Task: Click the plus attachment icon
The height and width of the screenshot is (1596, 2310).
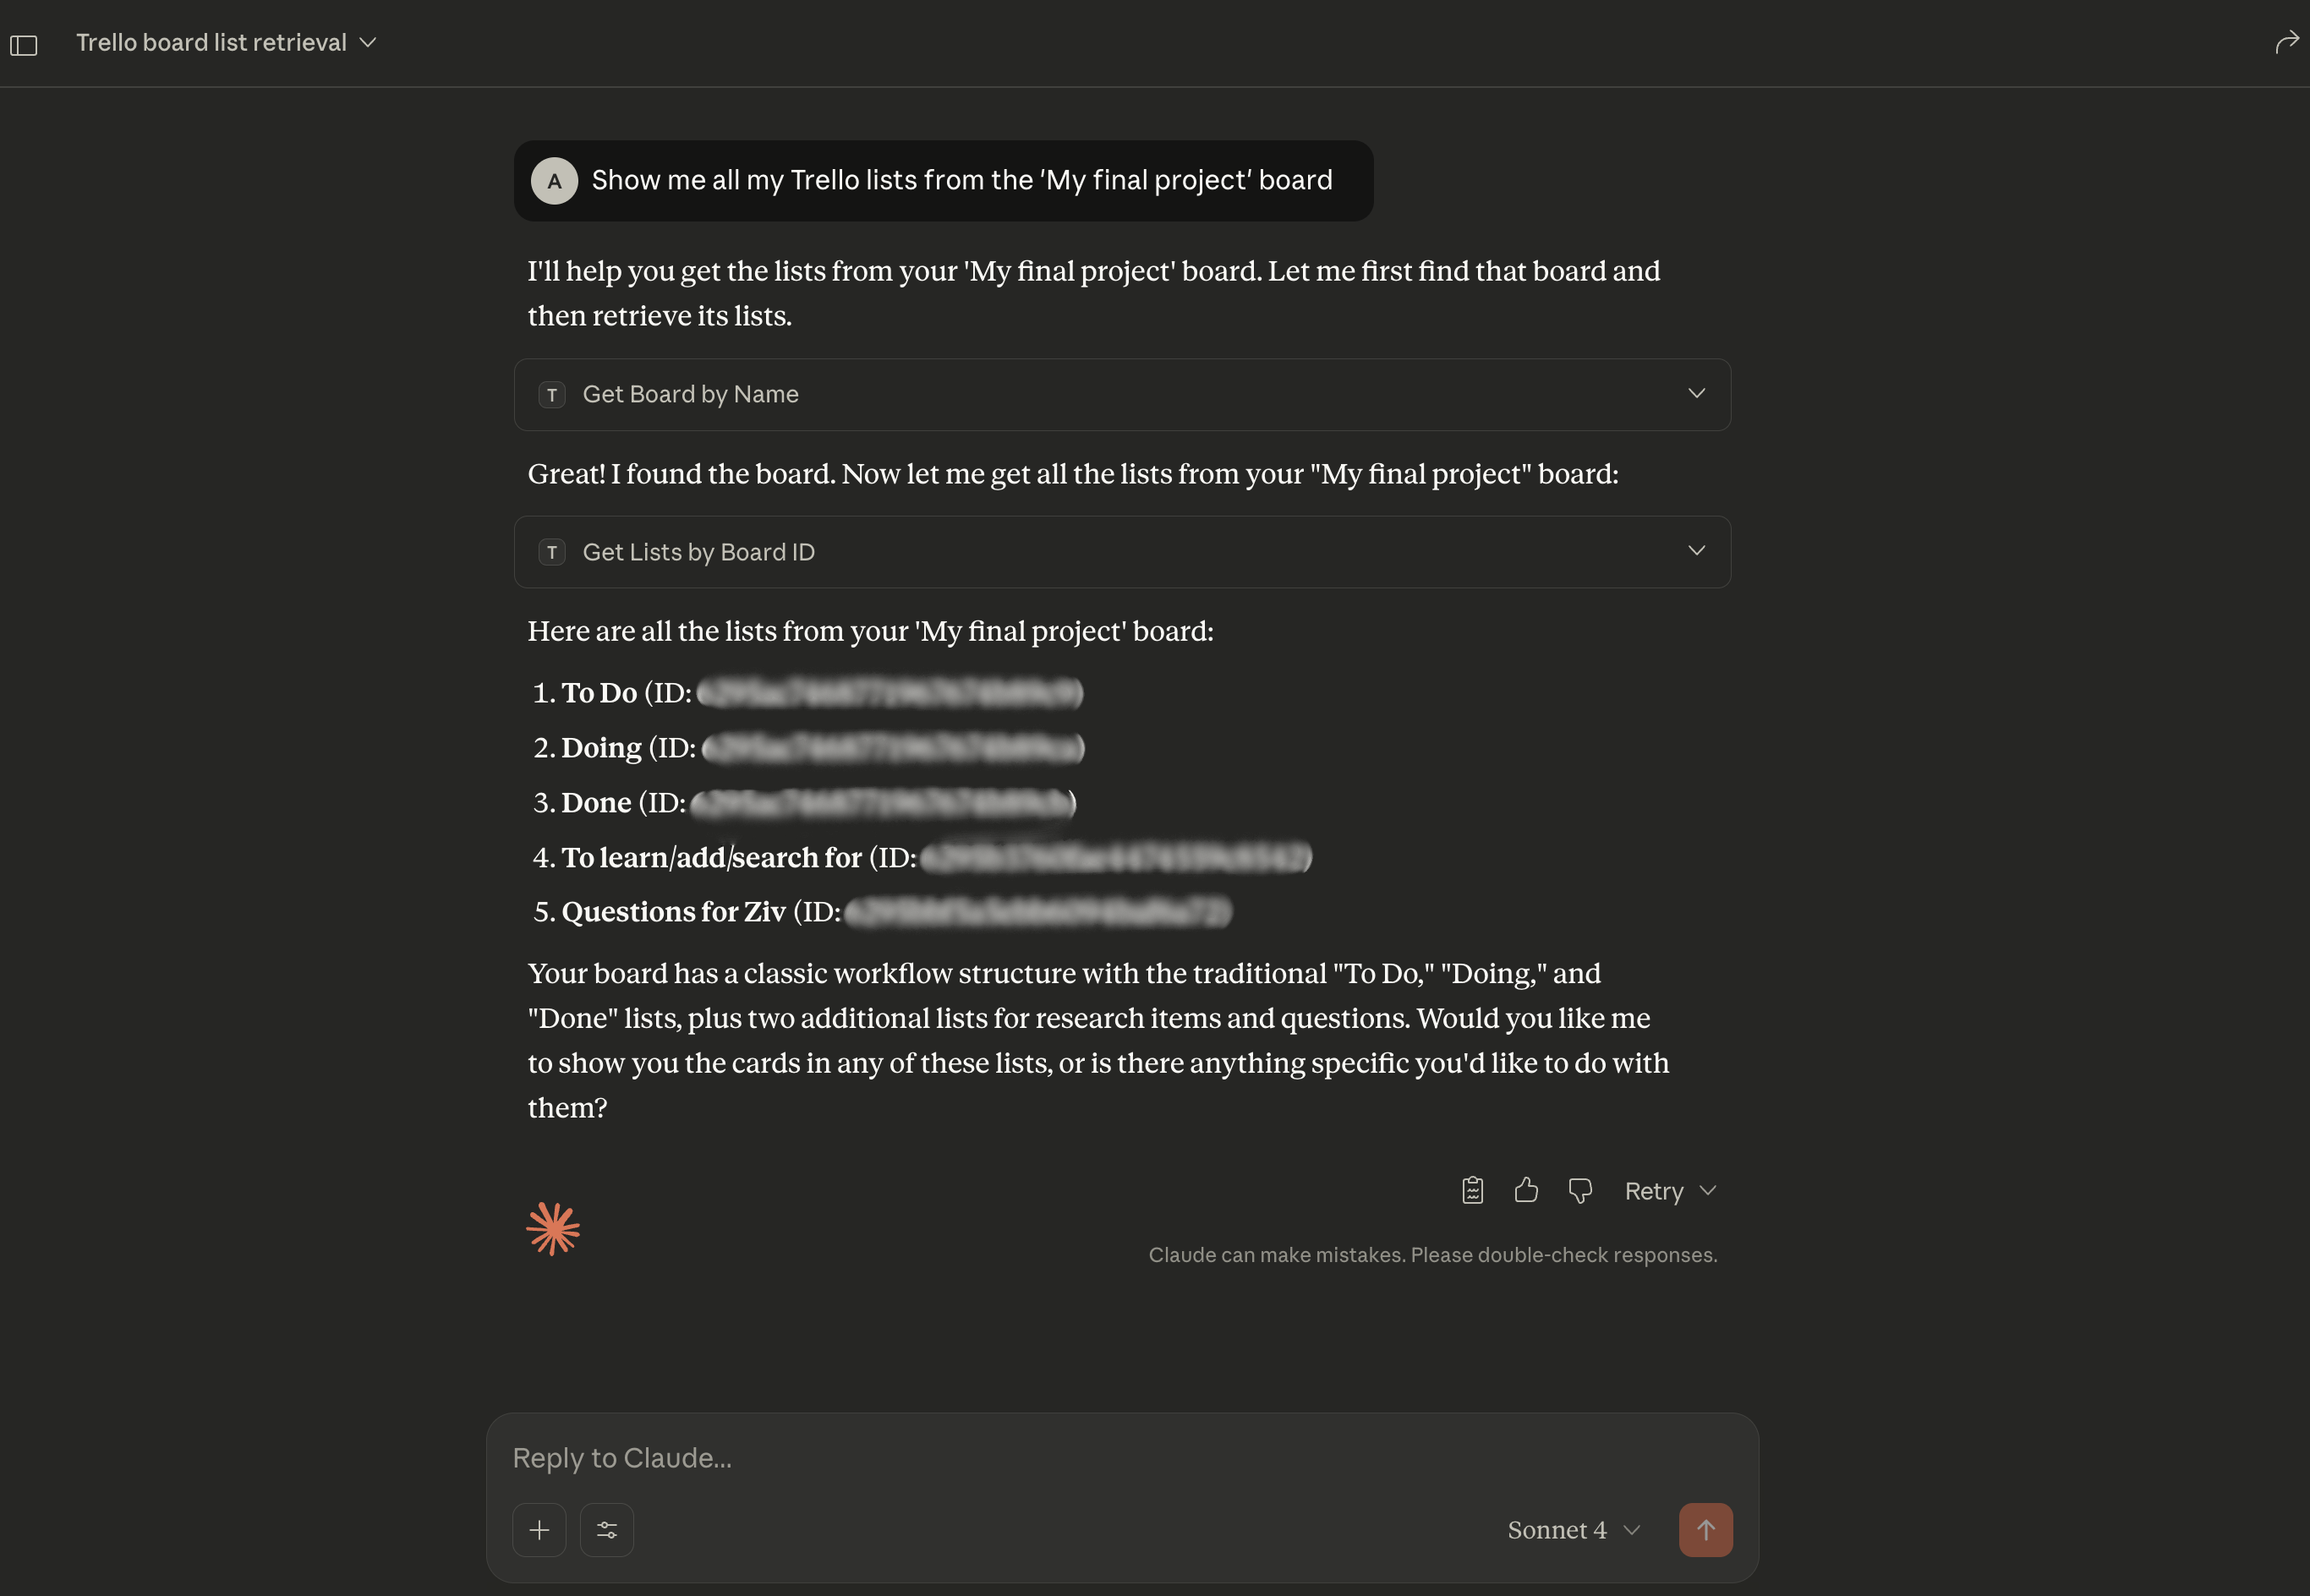Action: coord(539,1530)
